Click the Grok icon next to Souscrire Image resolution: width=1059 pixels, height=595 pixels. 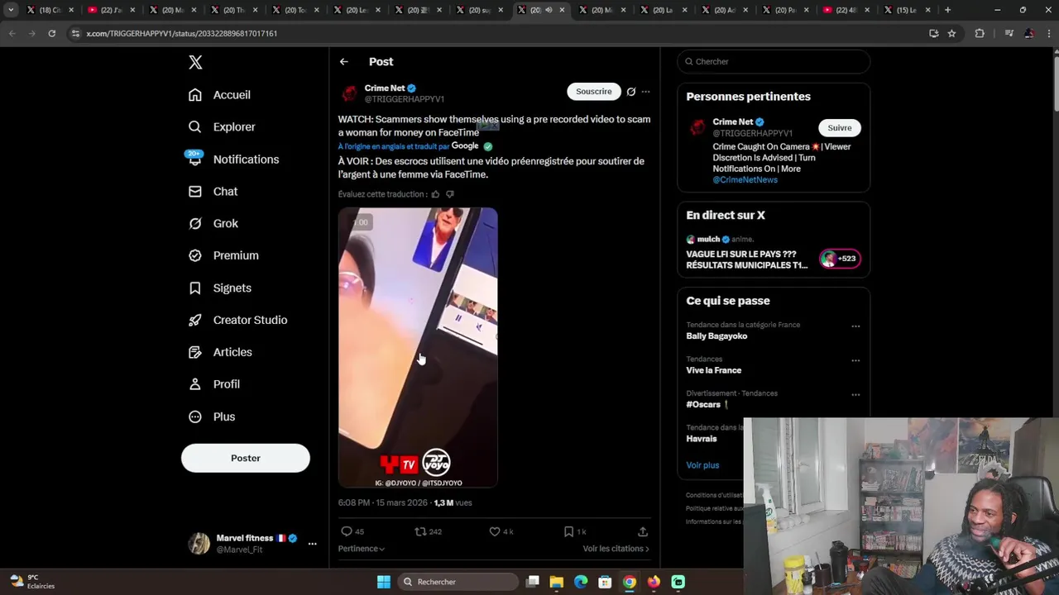tap(631, 92)
